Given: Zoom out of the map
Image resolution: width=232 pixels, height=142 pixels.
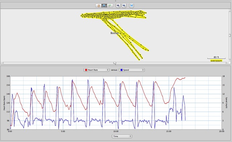Looking at the screenshot, I should (124, 6).
